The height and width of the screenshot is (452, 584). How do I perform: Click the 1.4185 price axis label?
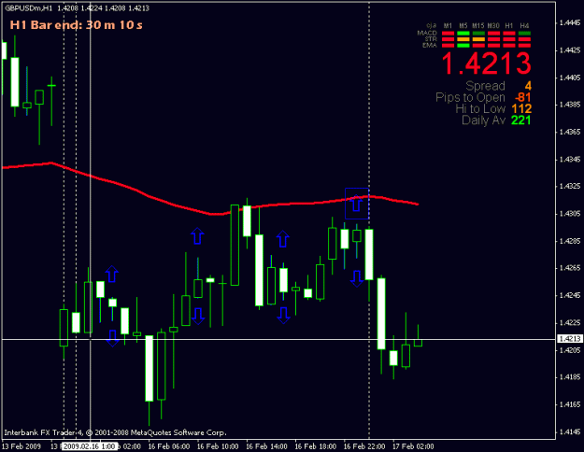tap(570, 377)
